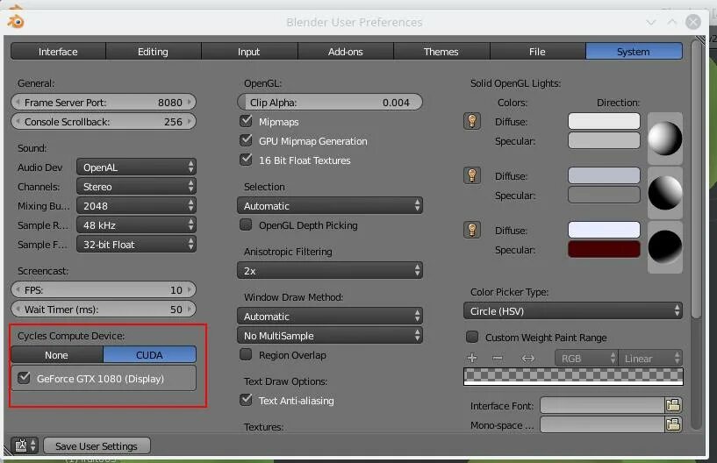Open the RGB color mode dropdown

click(x=587, y=359)
